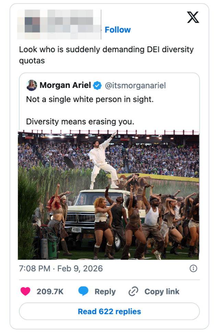This screenshot has width=220, height=334.
Task: Click the main tweet text about DEI quotas
Action: (x=106, y=55)
